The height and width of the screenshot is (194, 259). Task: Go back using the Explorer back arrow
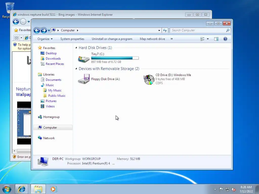click(37, 30)
